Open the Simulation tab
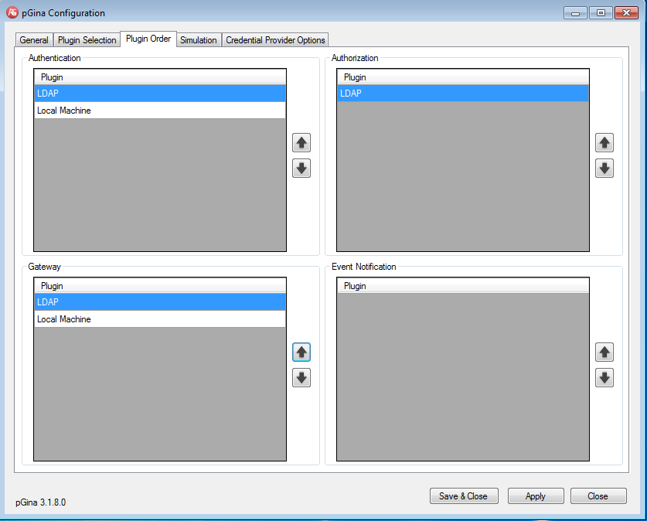The width and height of the screenshot is (647, 521). click(x=199, y=40)
